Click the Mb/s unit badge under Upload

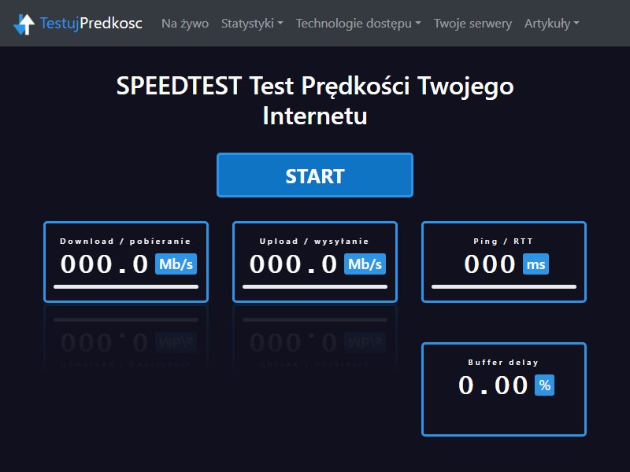(365, 264)
